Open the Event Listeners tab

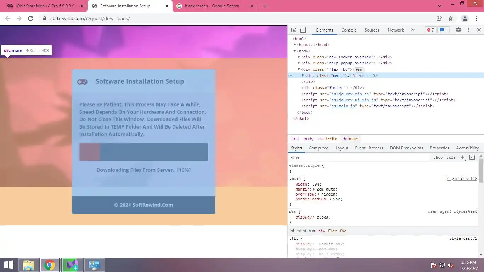[x=369, y=148]
